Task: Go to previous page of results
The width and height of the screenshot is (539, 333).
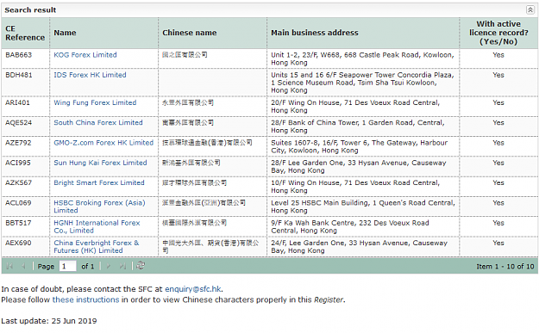Action: click(x=23, y=266)
